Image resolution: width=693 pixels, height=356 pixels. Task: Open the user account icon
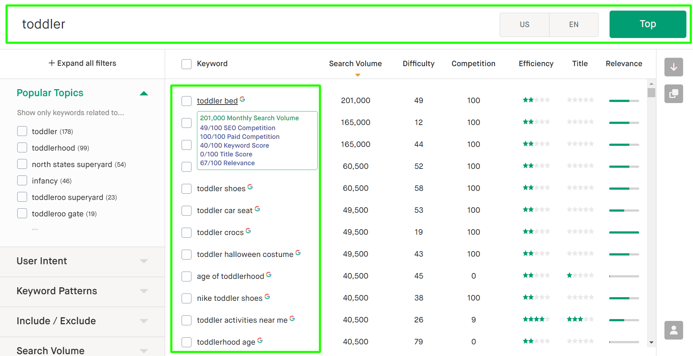click(674, 330)
